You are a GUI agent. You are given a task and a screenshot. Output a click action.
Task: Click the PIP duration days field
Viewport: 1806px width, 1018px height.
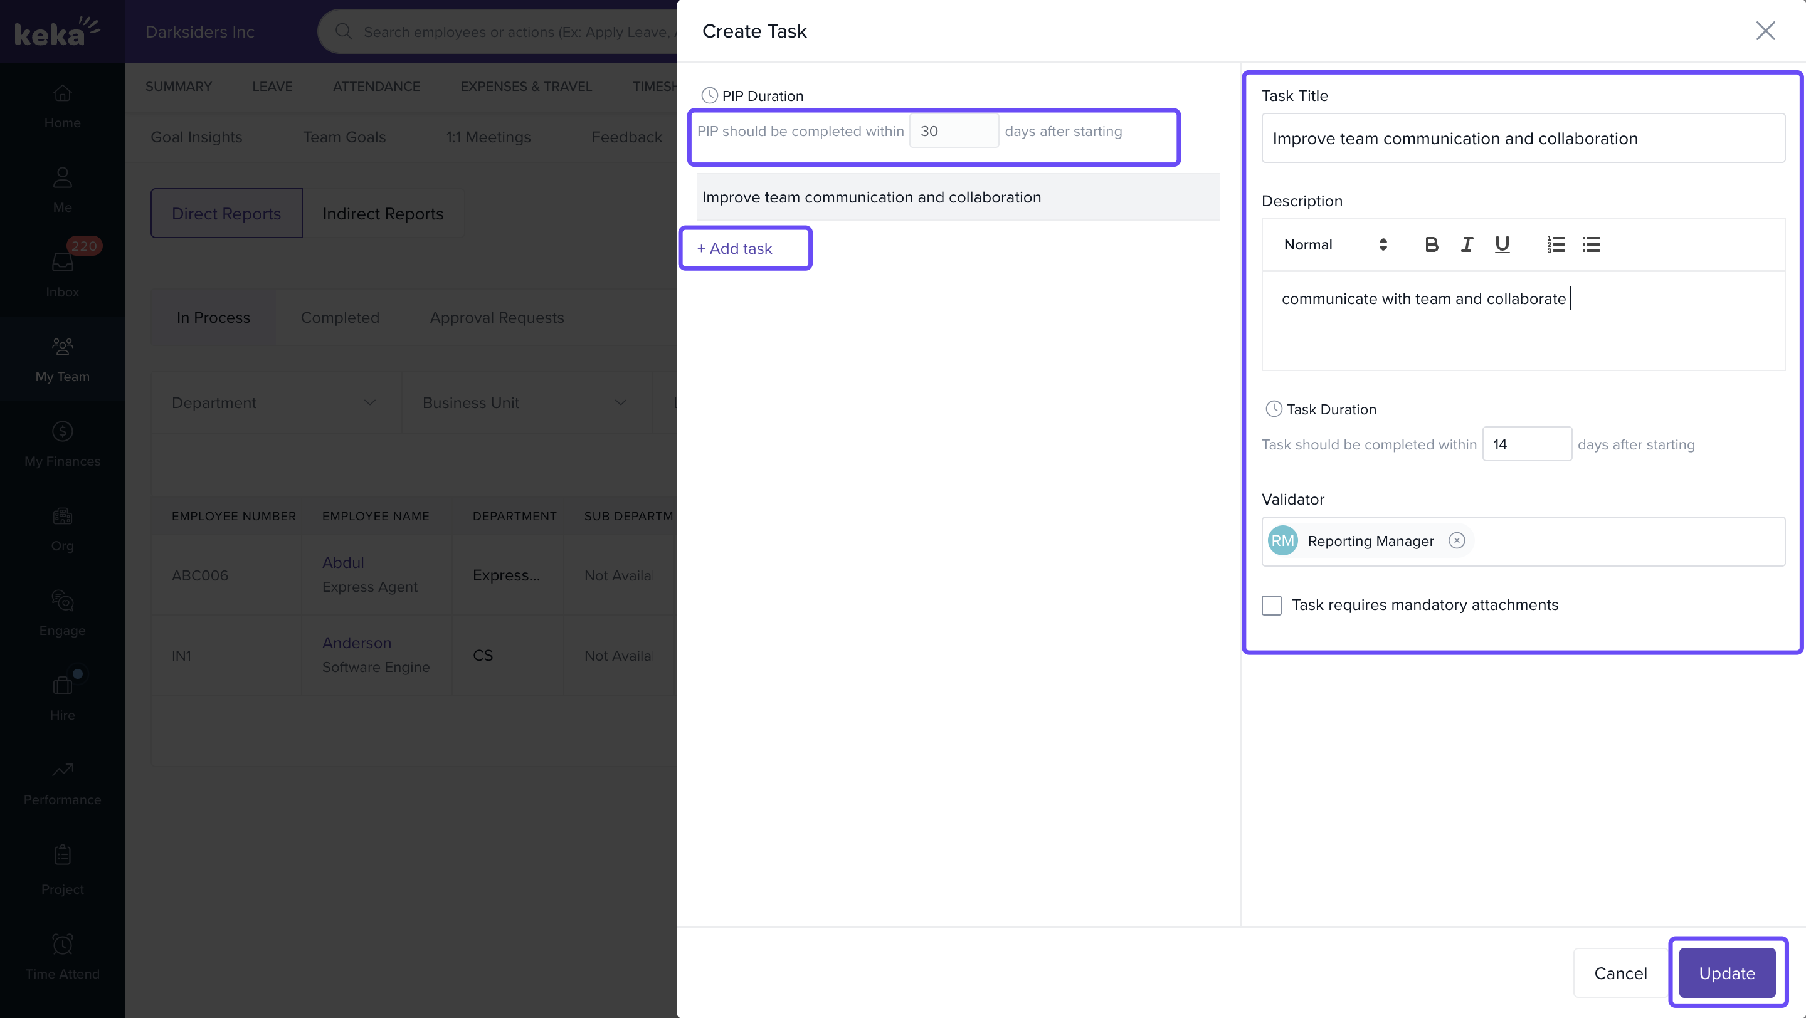(953, 131)
